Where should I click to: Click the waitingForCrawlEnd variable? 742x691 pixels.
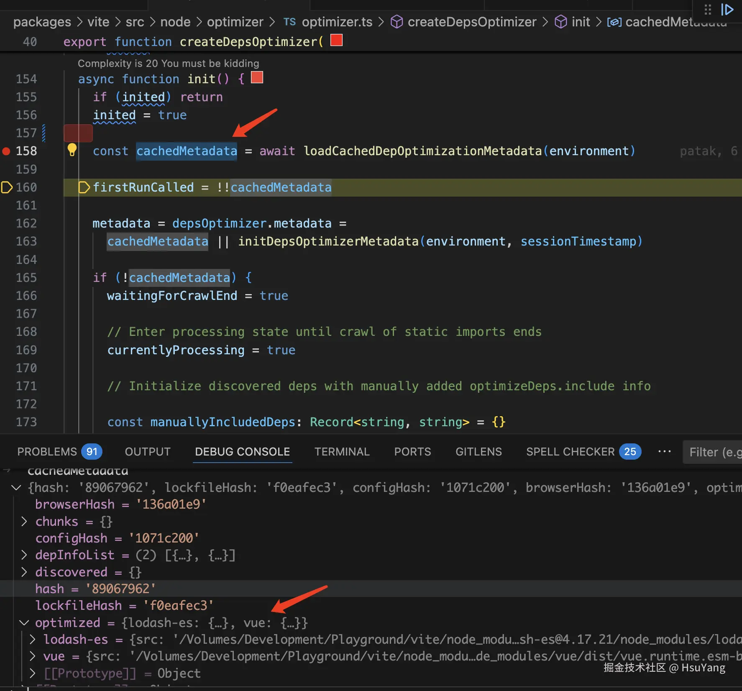pos(172,296)
